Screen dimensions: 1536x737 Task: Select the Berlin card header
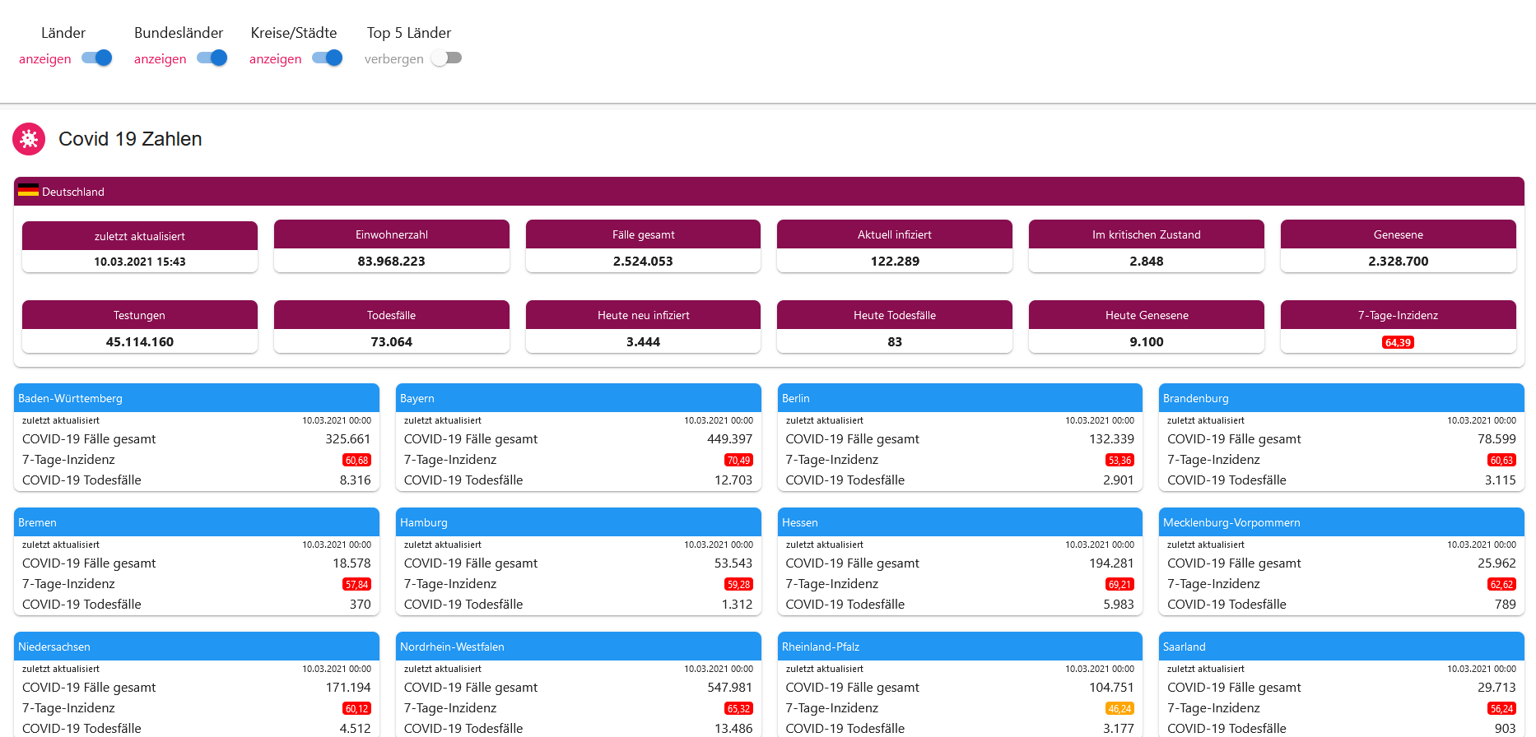[x=960, y=398]
